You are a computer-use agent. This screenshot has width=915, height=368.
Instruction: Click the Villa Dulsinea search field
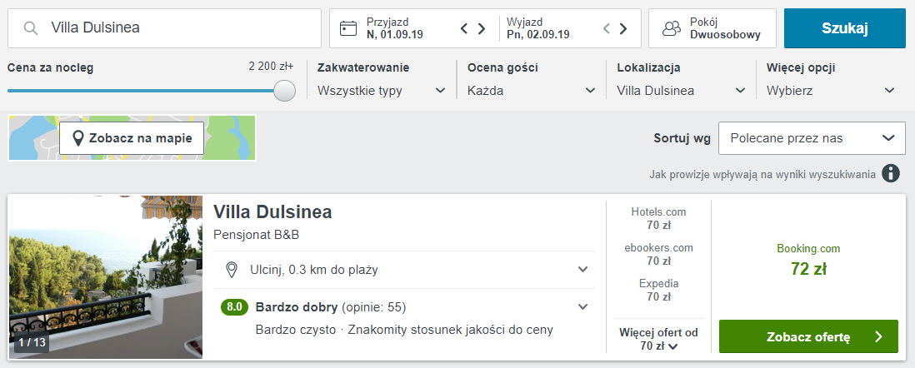(x=164, y=28)
